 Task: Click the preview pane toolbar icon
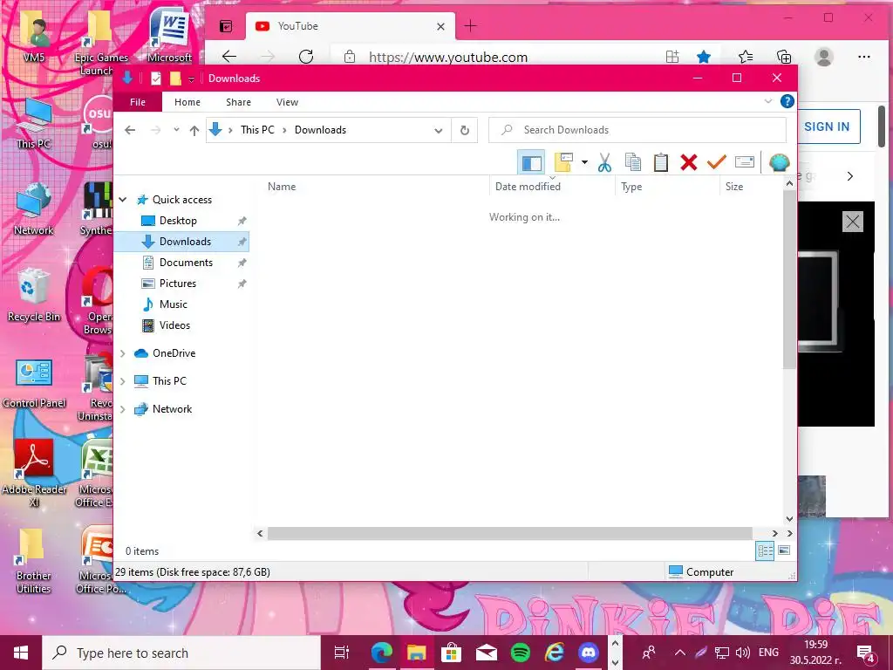tap(531, 163)
